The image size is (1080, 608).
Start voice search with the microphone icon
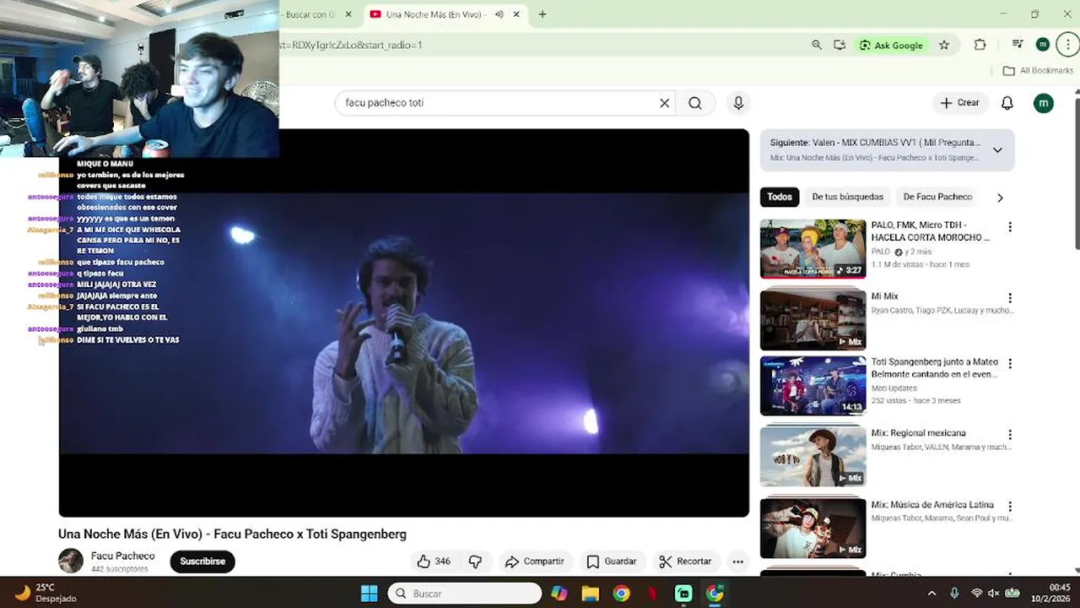pos(738,103)
